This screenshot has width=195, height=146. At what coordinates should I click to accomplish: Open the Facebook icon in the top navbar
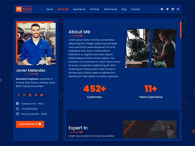click(162, 9)
